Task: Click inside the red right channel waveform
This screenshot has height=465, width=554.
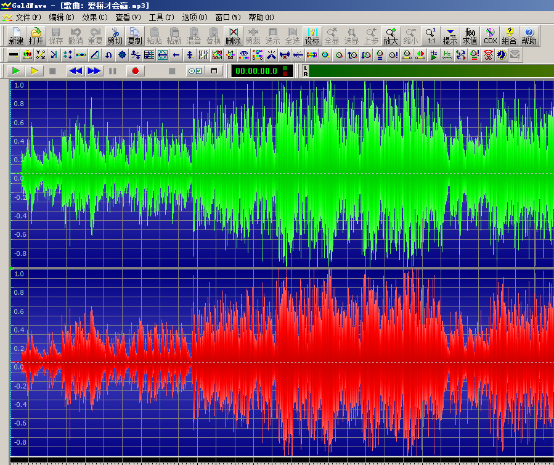Action: [282, 362]
